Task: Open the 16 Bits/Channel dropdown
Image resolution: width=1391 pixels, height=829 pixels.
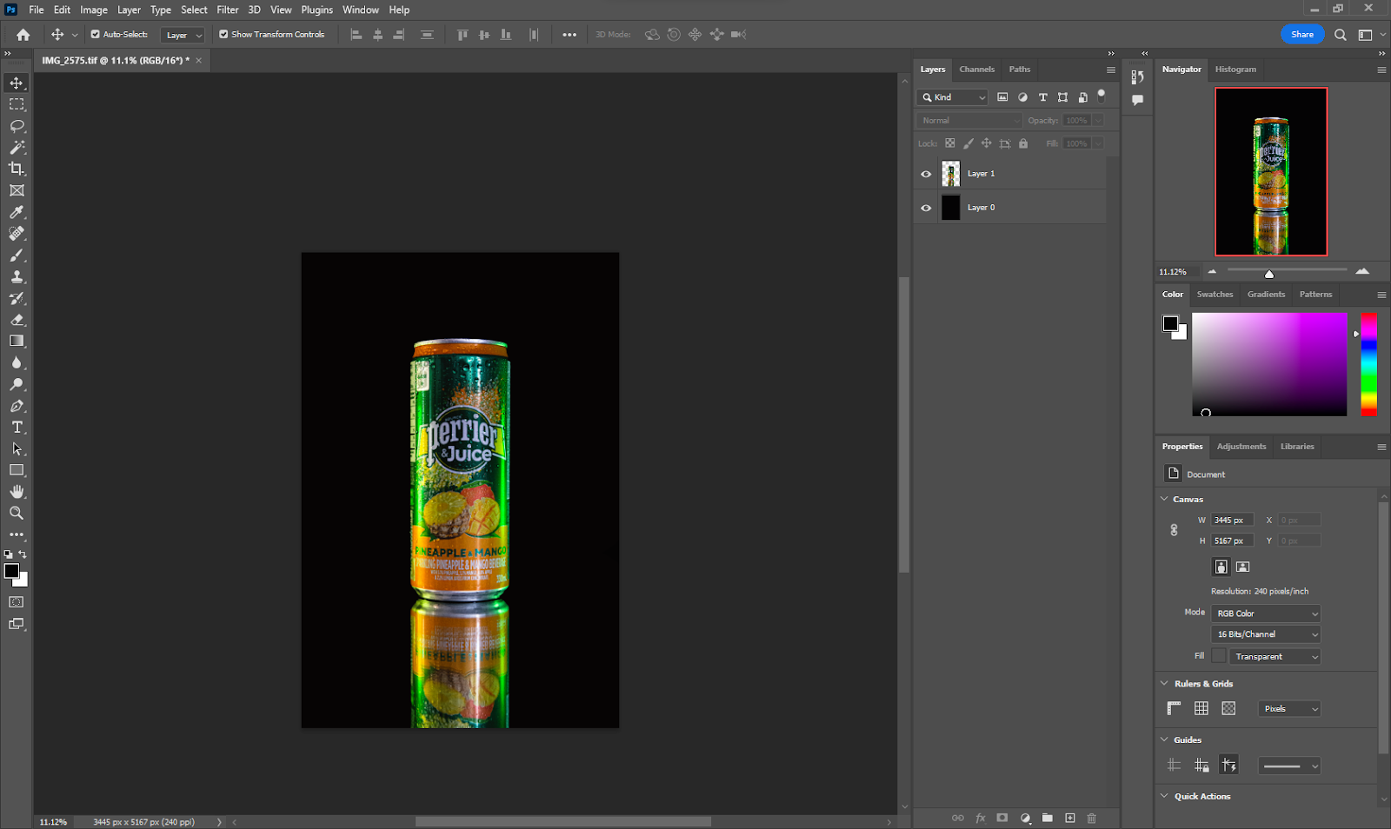Action: (x=1266, y=634)
